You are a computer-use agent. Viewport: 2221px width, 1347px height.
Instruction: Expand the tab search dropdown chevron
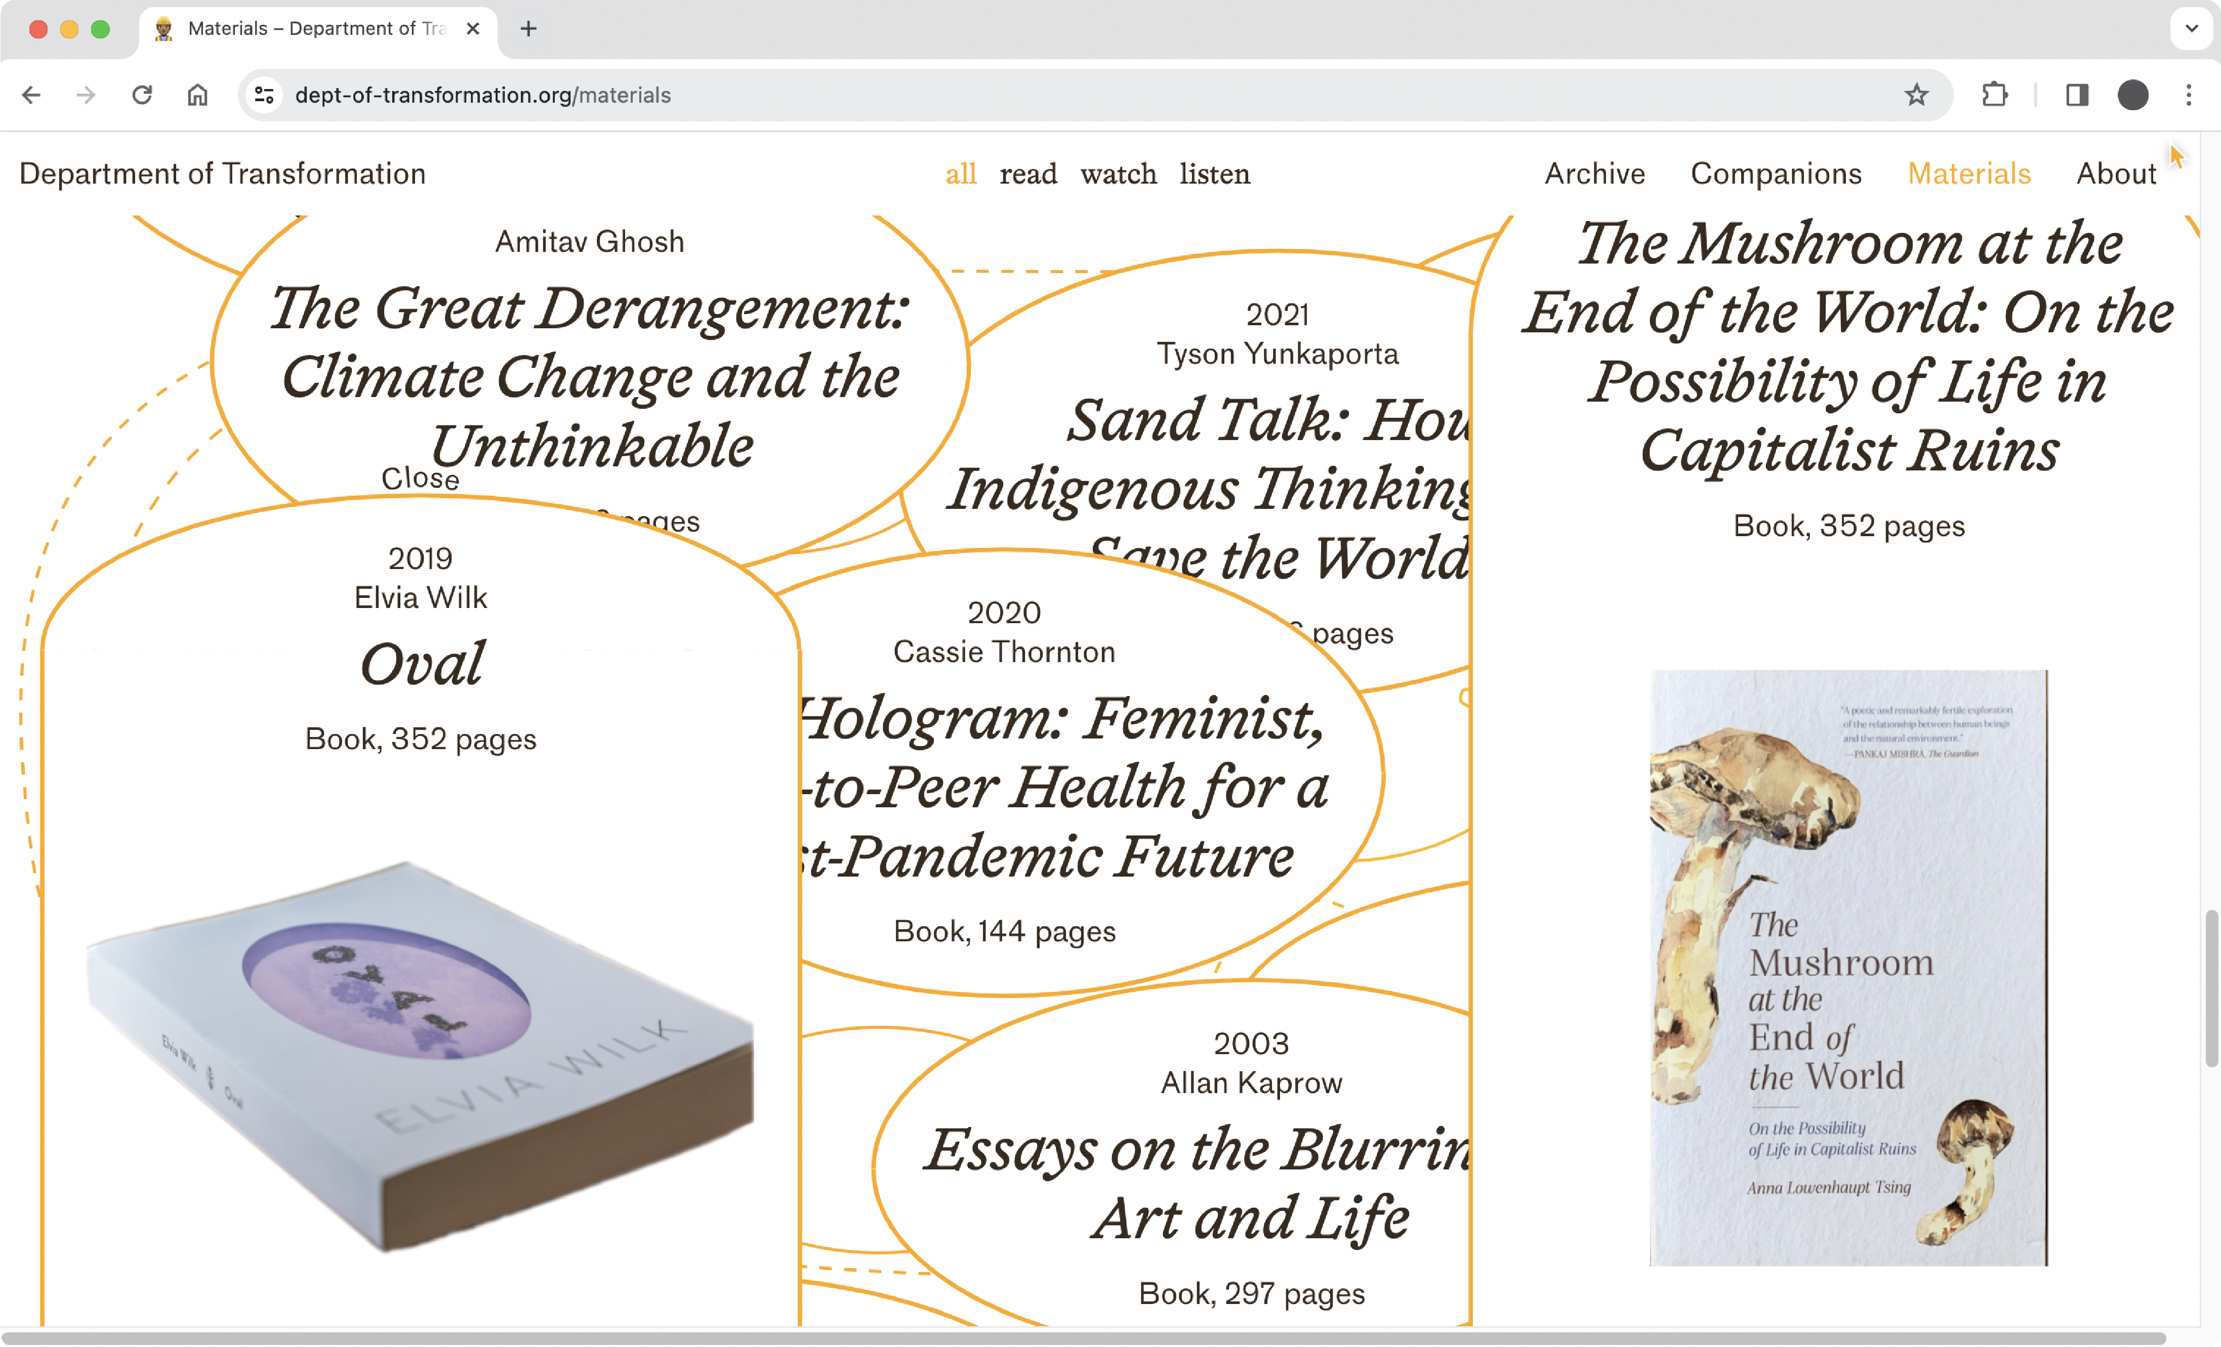pyautogui.click(x=2191, y=29)
